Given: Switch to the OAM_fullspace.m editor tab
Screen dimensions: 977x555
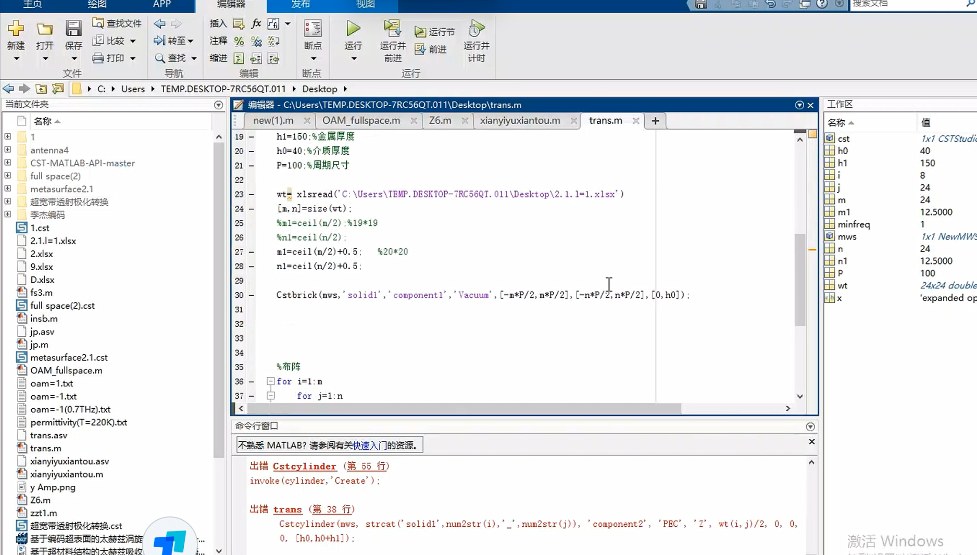Looking at the screenshot, I should [x=361, y=120].
